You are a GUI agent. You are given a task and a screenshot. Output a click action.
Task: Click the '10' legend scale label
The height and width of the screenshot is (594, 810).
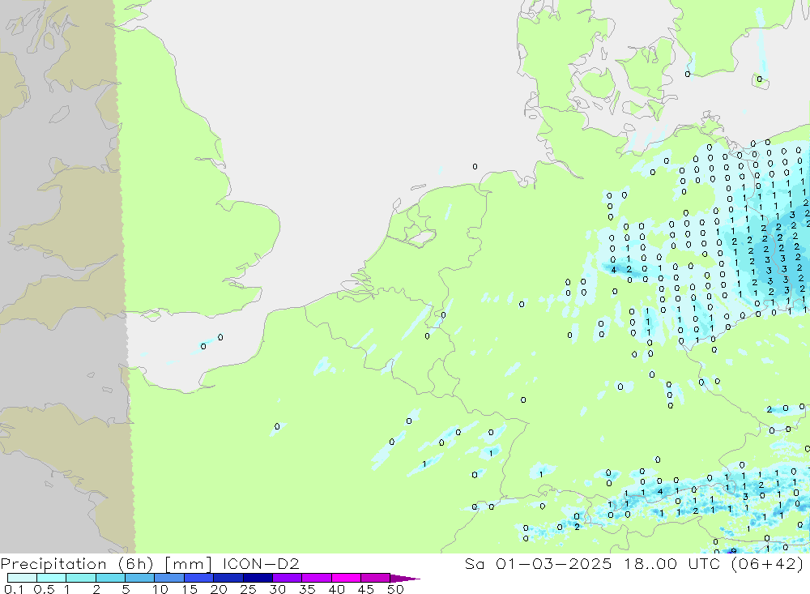click(x=160, y=589)
